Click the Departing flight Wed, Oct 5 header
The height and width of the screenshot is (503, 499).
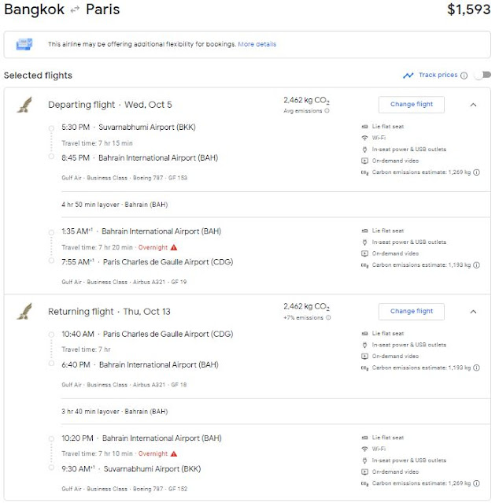click(x=109, y=105)
